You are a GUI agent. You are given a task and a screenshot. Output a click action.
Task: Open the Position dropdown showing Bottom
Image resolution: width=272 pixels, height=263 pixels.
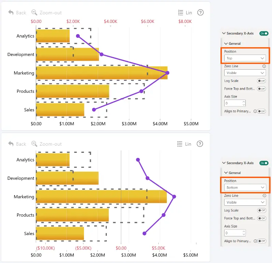pos(245,188)
